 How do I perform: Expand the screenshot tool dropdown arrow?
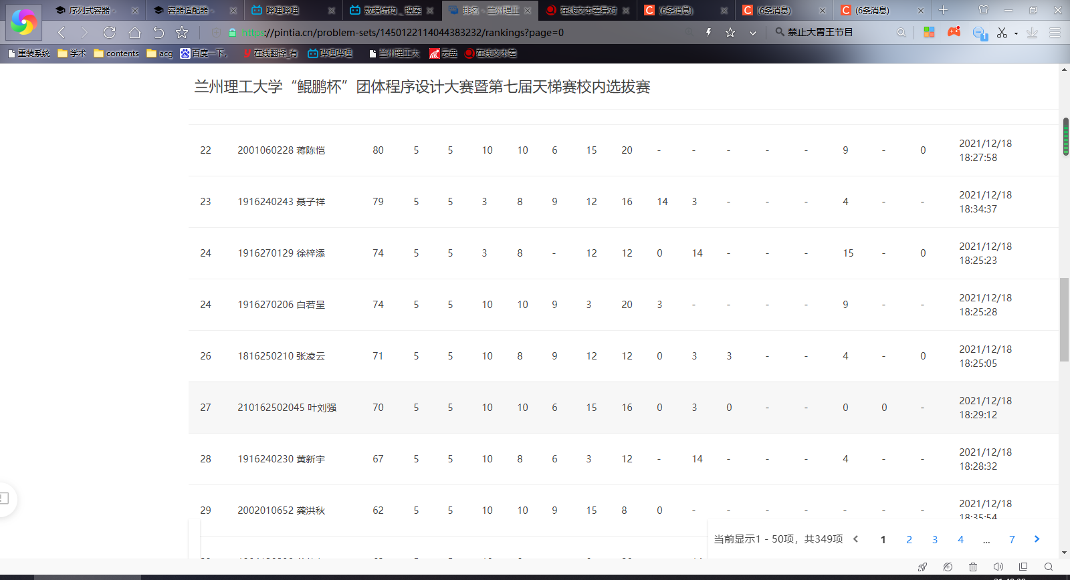(1016, 33)
